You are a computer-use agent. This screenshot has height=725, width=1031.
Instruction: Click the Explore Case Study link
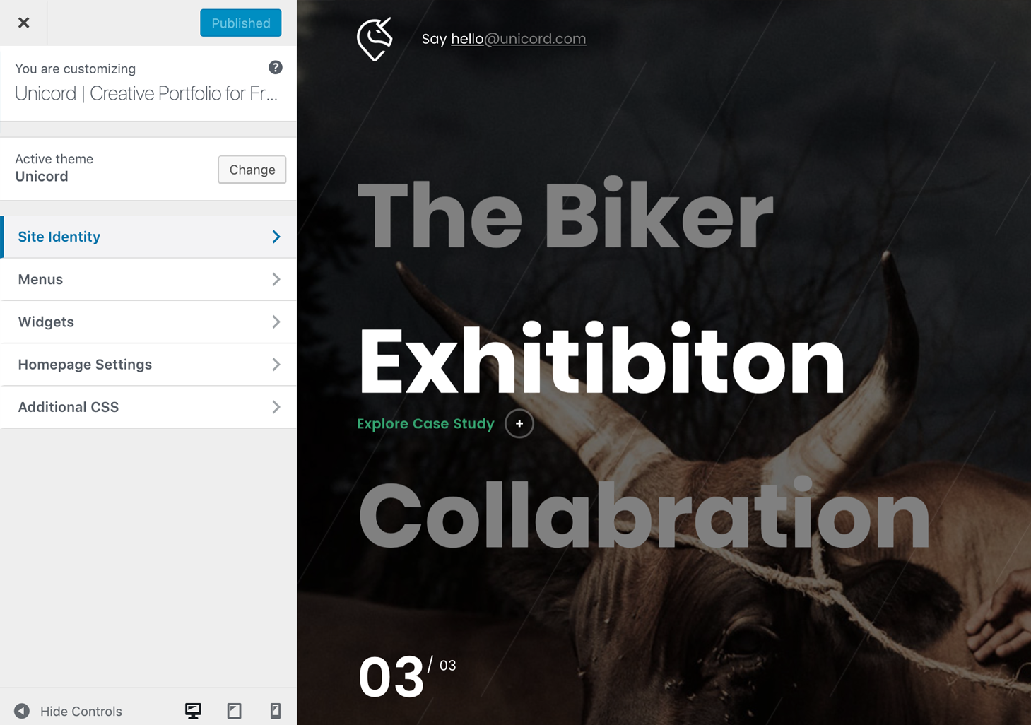425,423
